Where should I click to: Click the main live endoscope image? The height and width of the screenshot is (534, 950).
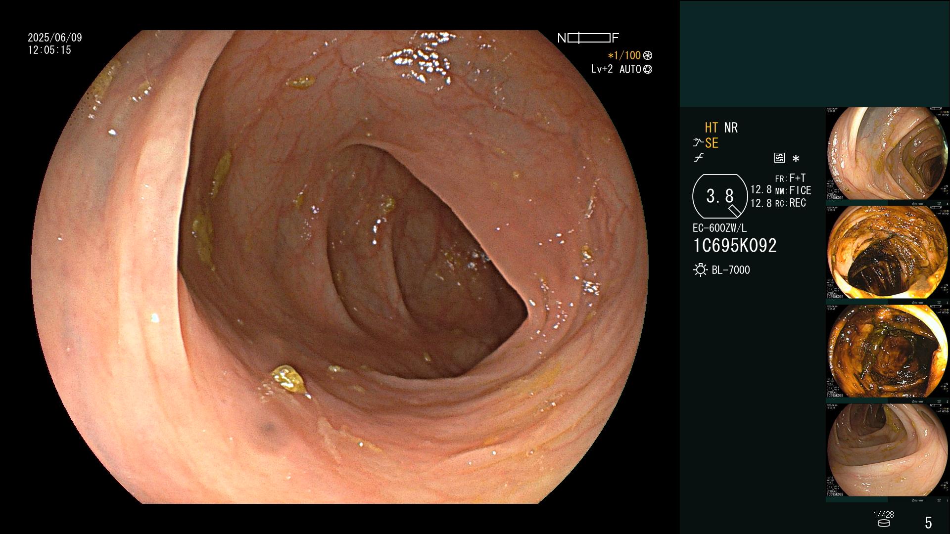pos(340,267)
